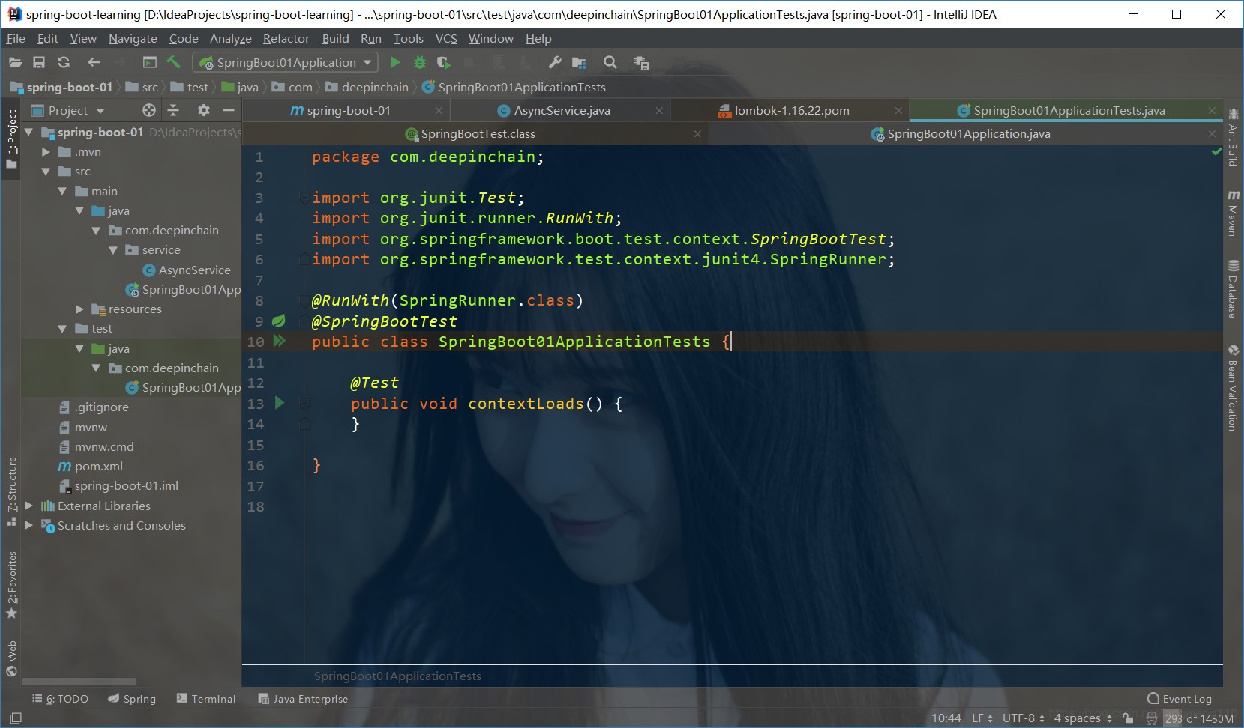Run SpringBoot01Application with green play icon
This screenshot has height=728, width=1244.
(396, 63)
